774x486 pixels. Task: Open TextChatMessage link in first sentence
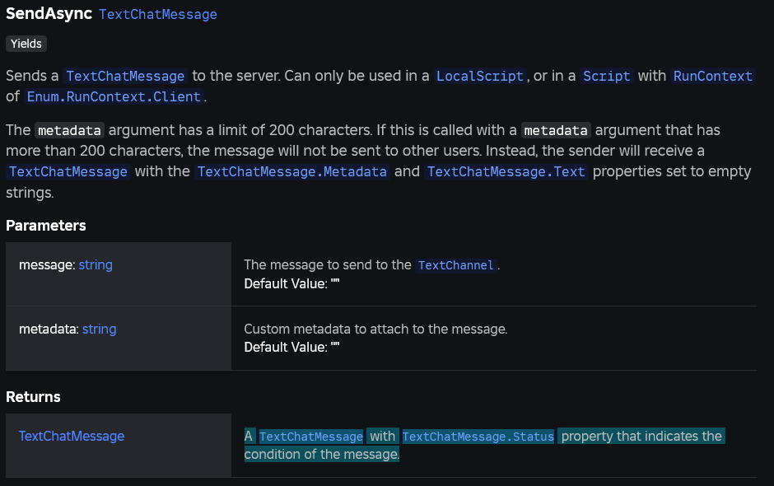click(125, 76)
